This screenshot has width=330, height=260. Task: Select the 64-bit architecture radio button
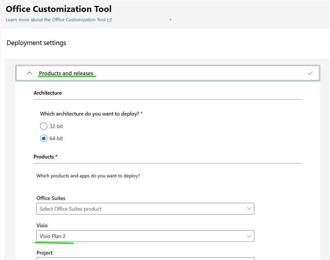pyautogui.click(x=44, y=138)
